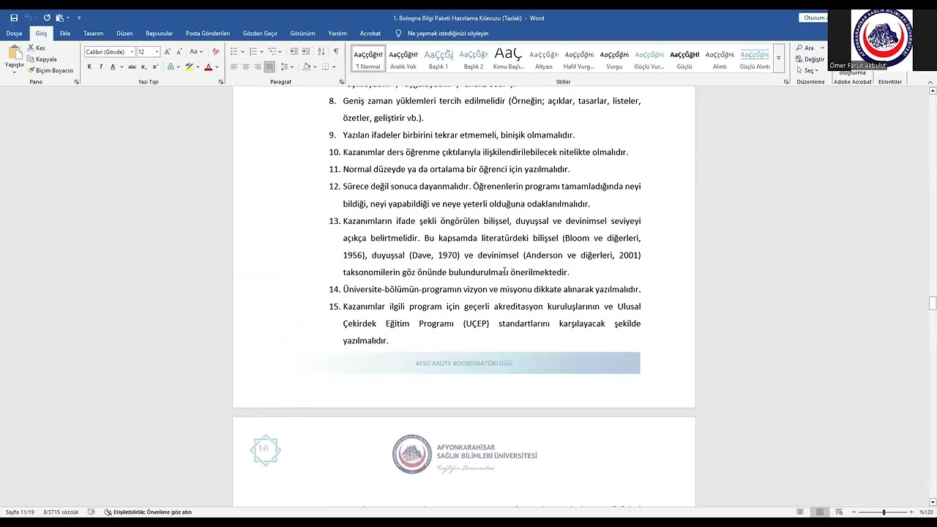Toggle subscript formatting x₂
Image resolution: width=937 pixels, height=527 pixels.
[x=144, y=67]
